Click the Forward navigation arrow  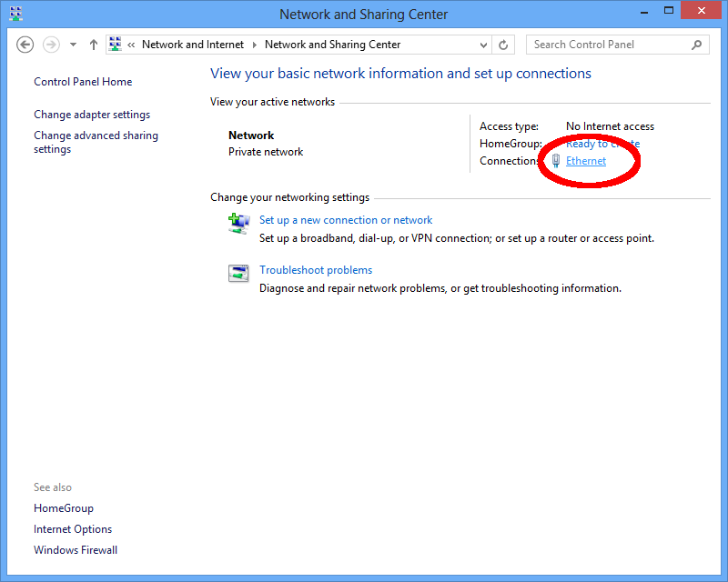coord(51,45)
